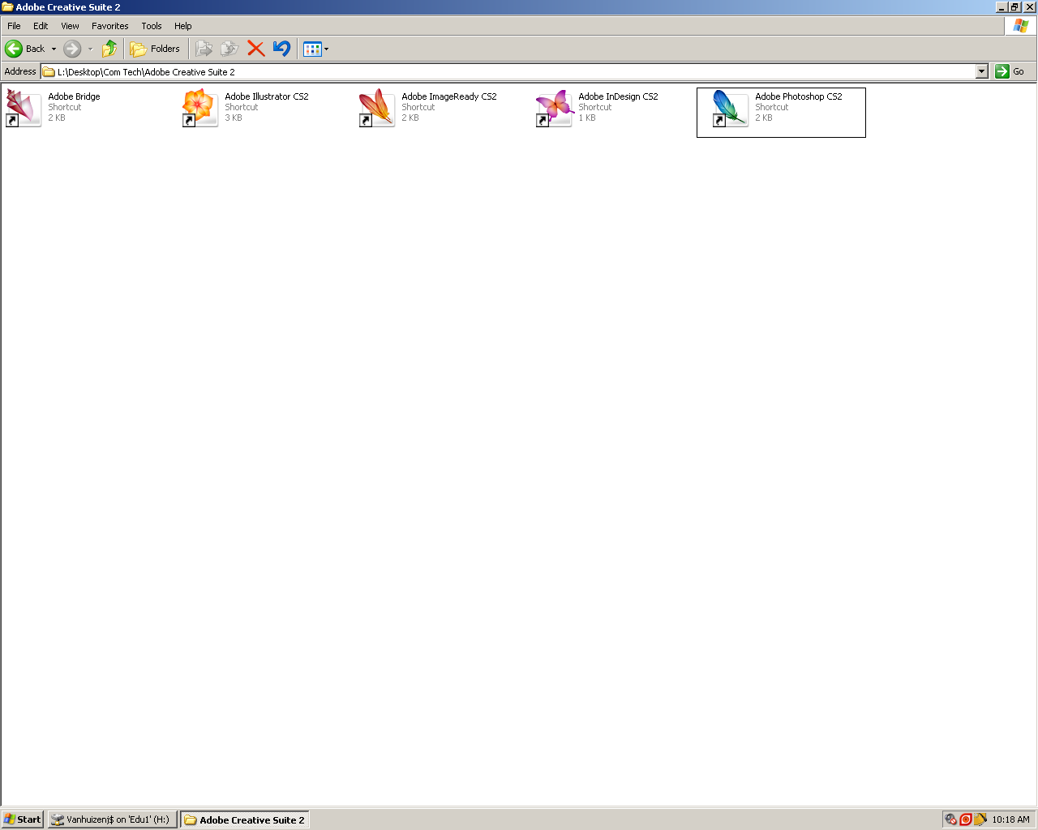The image size is (1038, 830).
Task: Expand the Views dropdown arrow
Action: [327, 49]
